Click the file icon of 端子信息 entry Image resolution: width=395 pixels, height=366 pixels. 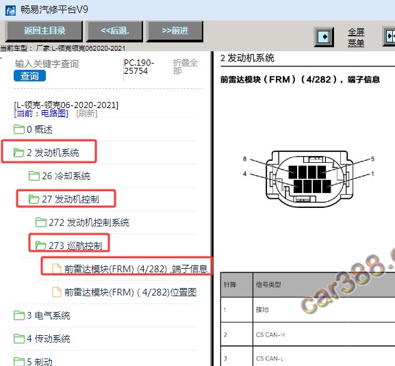click(x=57, y=269)
